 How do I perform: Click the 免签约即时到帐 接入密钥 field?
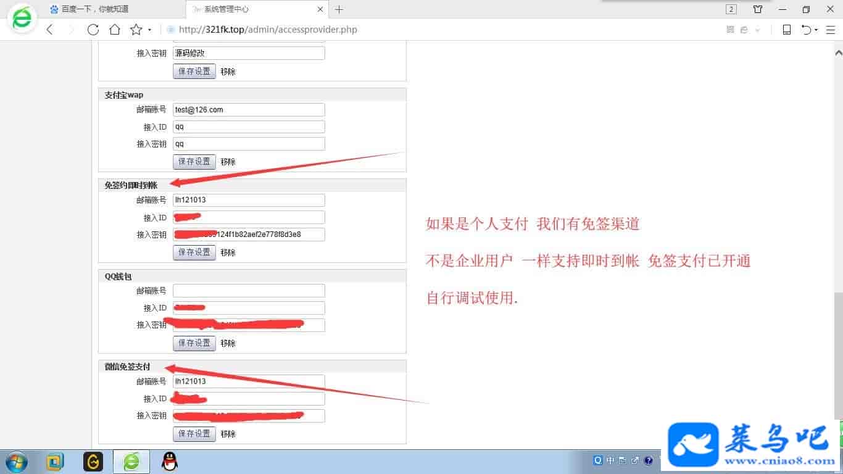(x=249, y=235)
